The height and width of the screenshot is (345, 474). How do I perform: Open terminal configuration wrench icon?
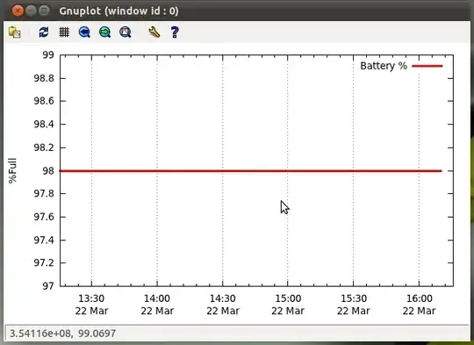pos(154,32)
